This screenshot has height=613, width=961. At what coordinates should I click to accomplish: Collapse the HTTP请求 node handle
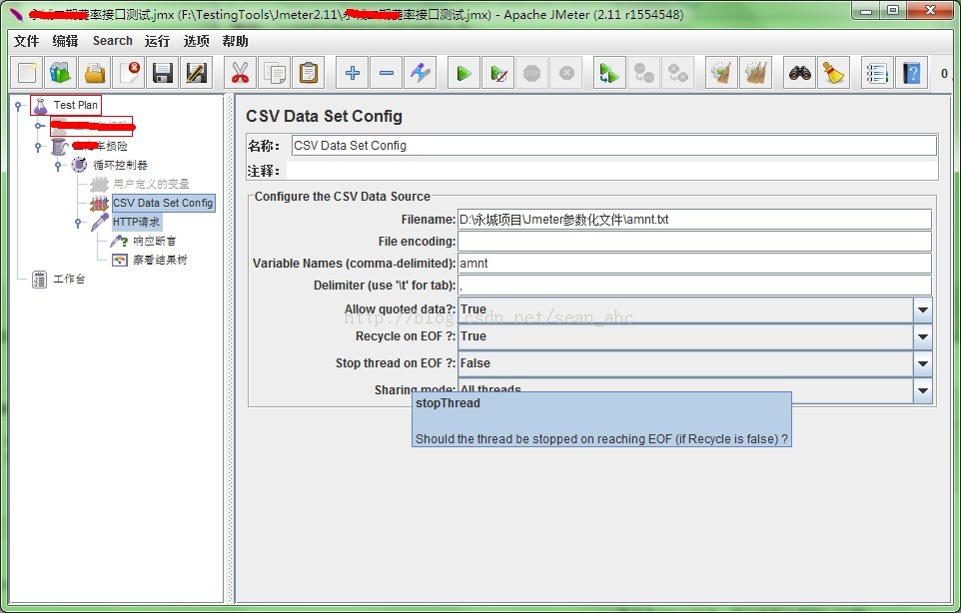coord(79,223)
